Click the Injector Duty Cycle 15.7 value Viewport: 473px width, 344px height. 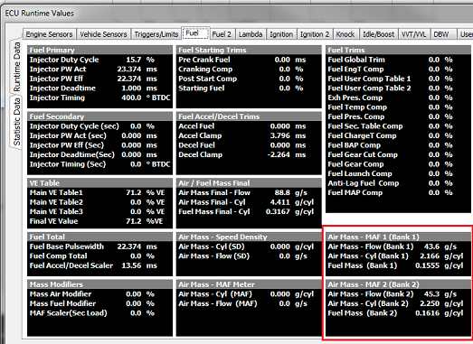click(x=134, y=60)
